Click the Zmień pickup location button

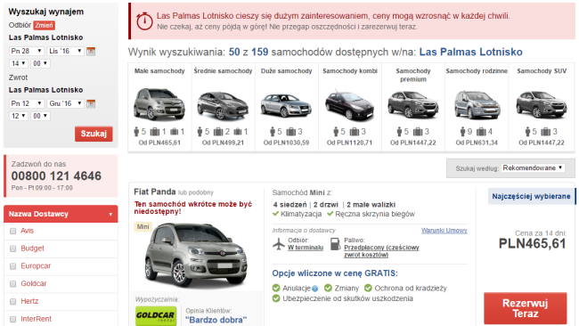(44, 25)
